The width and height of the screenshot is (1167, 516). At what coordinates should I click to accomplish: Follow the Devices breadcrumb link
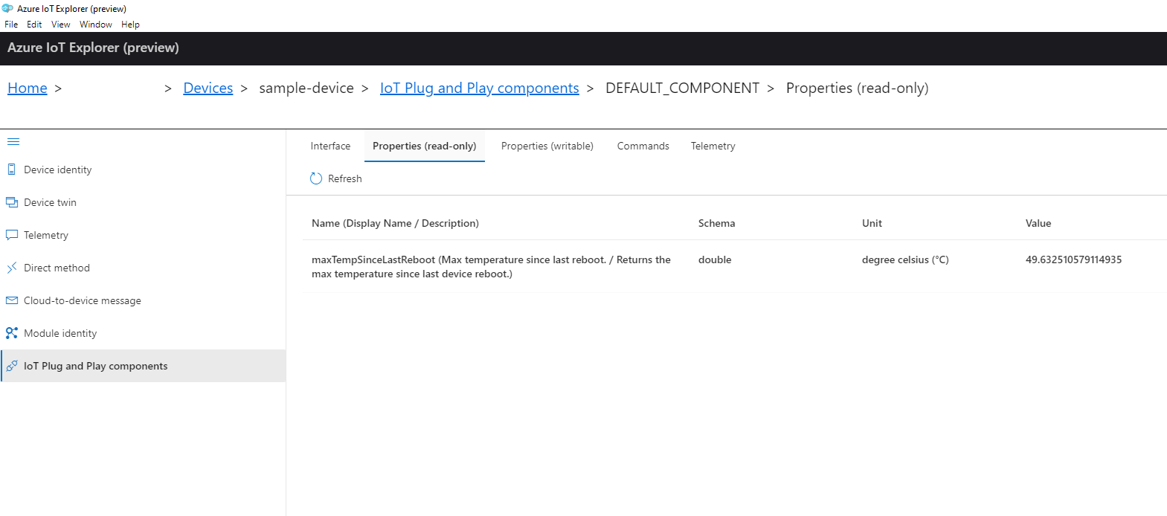(208, 88)
